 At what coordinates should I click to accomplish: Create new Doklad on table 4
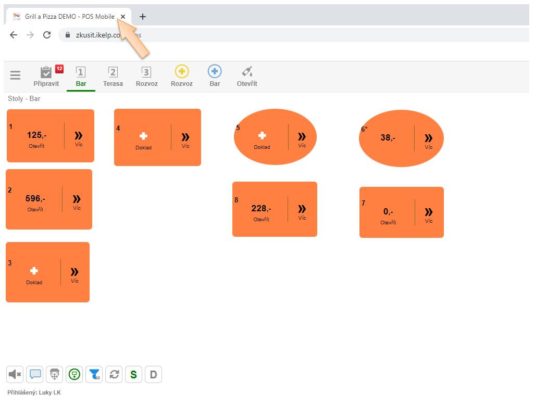click(143, 139)
